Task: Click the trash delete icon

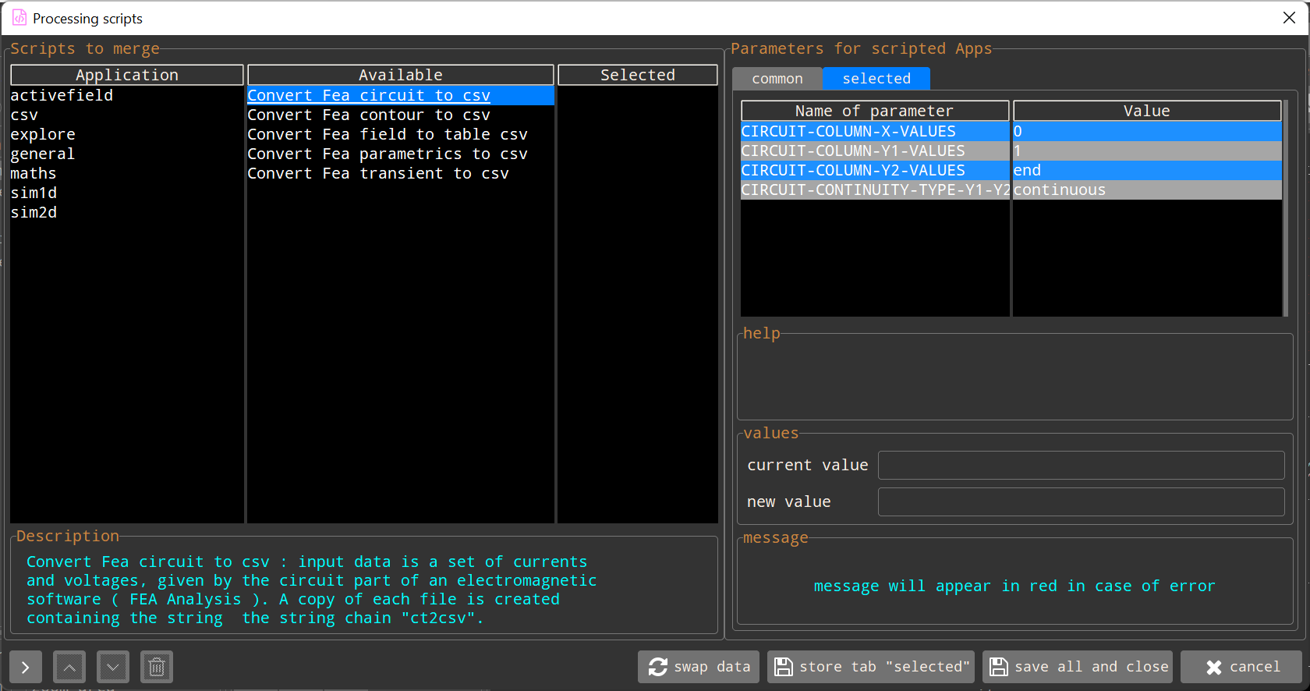Action: (x=157, y=668)
